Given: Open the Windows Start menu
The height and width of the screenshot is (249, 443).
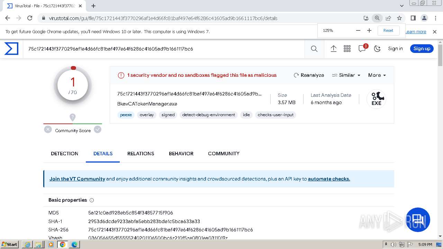Looking at the screenshot, I should pyautogui.click(x=10, y=244).
